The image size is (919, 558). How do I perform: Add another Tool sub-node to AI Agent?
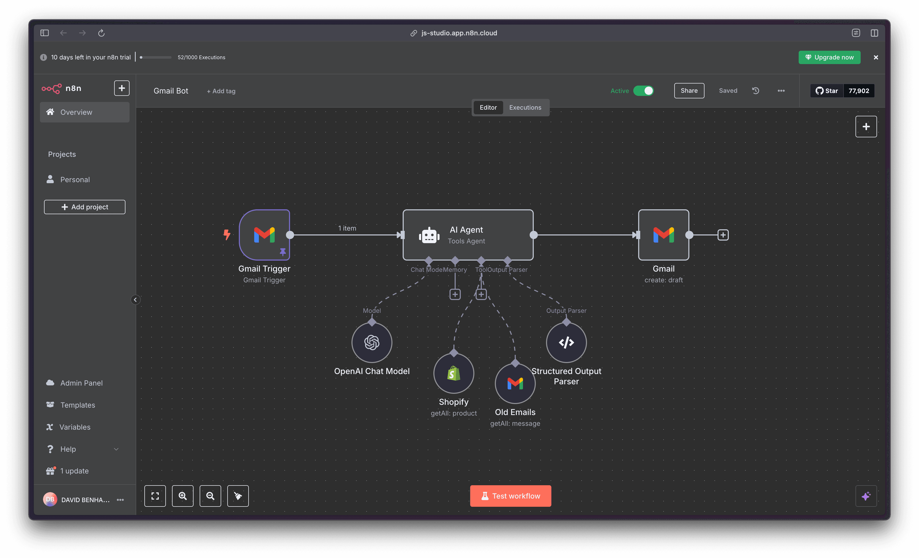point(481,294)
